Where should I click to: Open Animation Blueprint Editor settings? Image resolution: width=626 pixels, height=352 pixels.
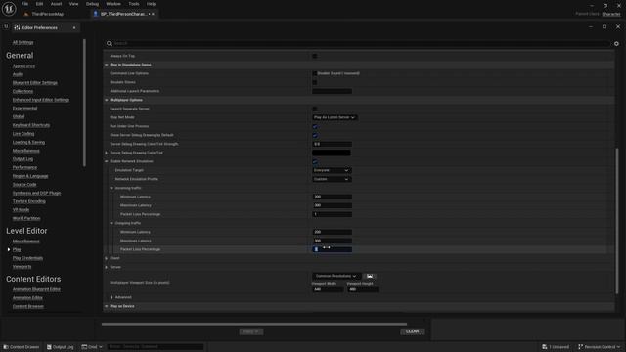36,289
